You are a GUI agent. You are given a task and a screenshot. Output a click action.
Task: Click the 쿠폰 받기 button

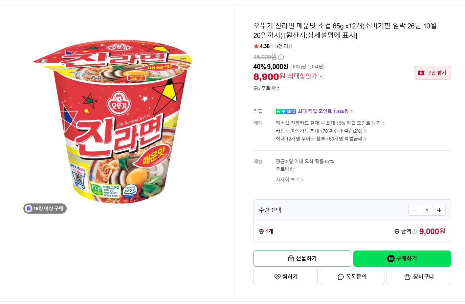pos(433,73)
